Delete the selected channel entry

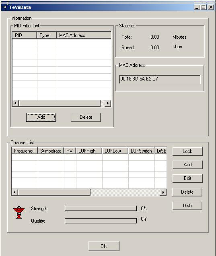[x=187, y=192]
